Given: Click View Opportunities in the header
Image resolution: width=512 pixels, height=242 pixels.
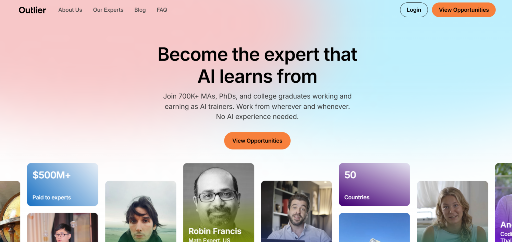Looking at the screenshot, I should tap(464, 10).
